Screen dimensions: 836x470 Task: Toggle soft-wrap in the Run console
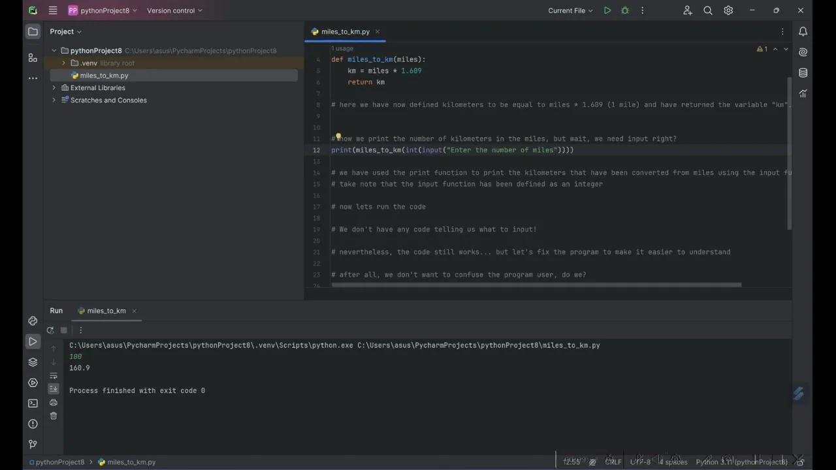pyautogui.click(x=54, y=377)
